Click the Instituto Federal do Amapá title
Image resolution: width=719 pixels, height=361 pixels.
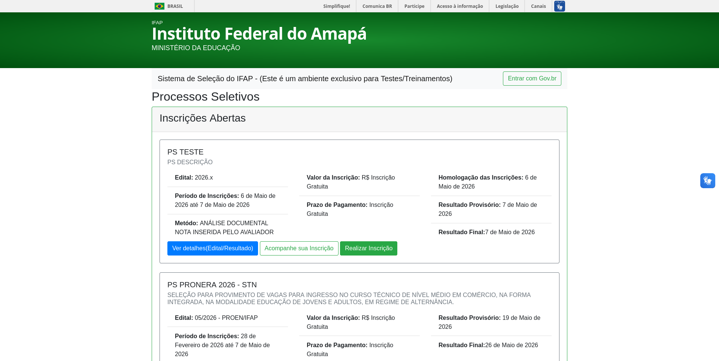[259, 34]
